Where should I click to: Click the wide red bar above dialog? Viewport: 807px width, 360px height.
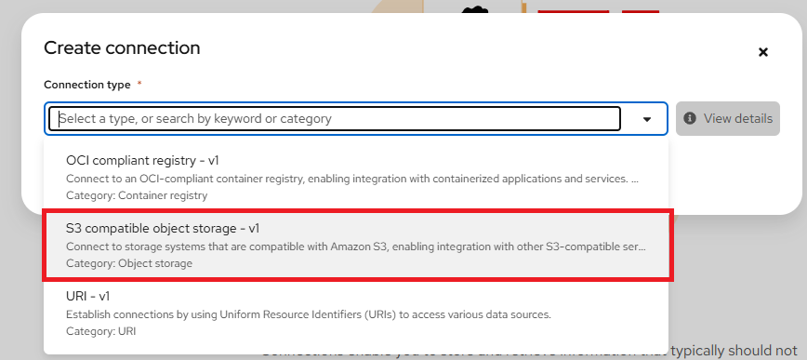coord(574,11)
